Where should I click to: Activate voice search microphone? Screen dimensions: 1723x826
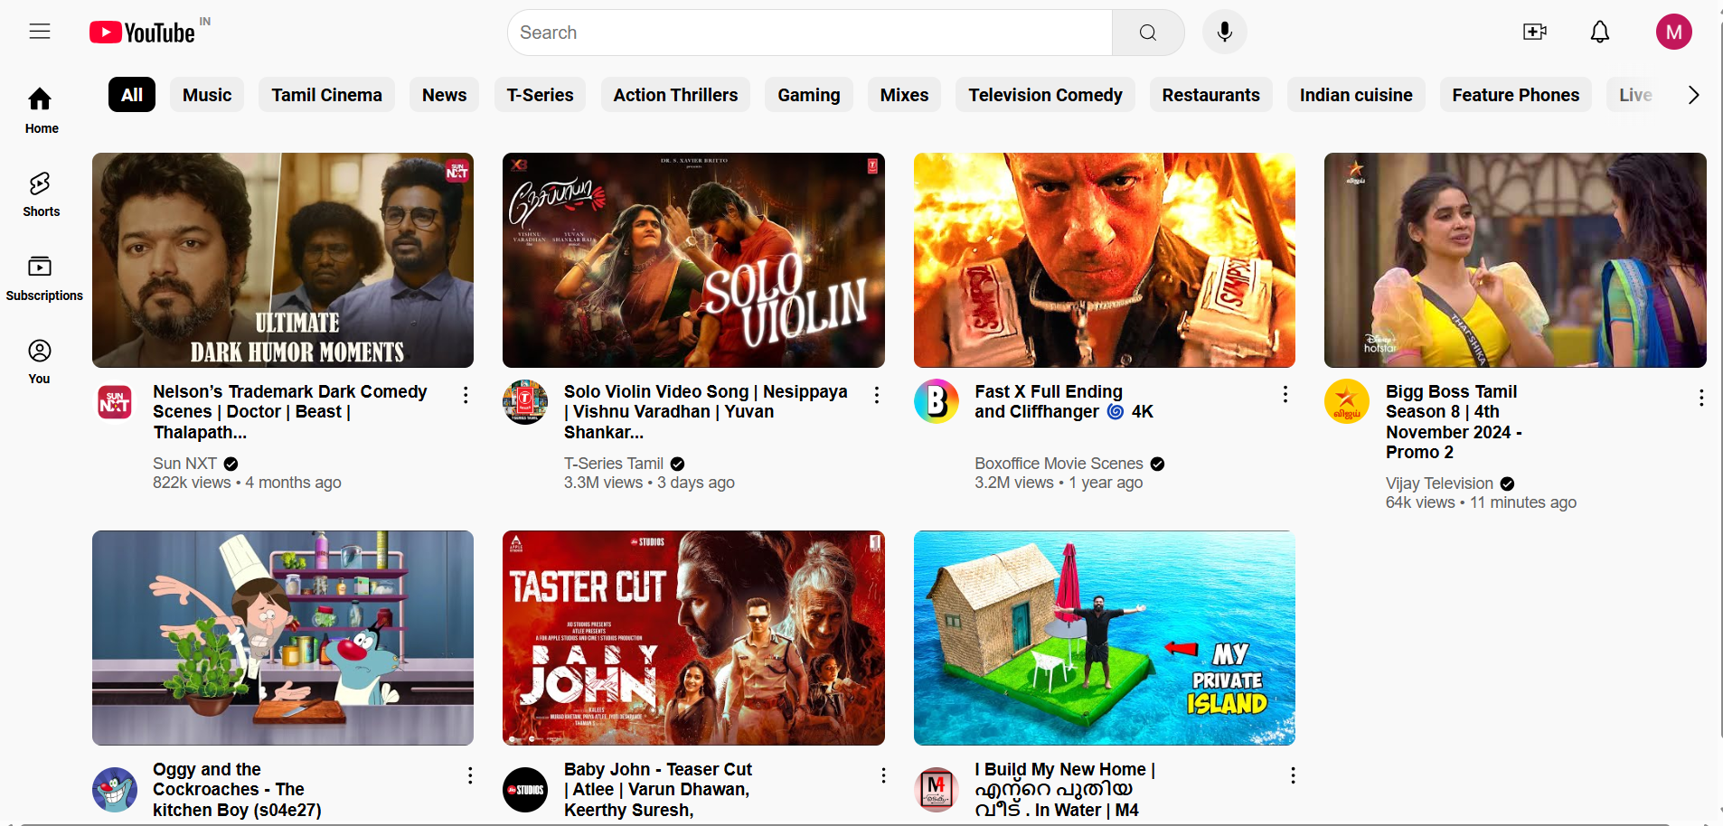click(x=1224, y=33)
